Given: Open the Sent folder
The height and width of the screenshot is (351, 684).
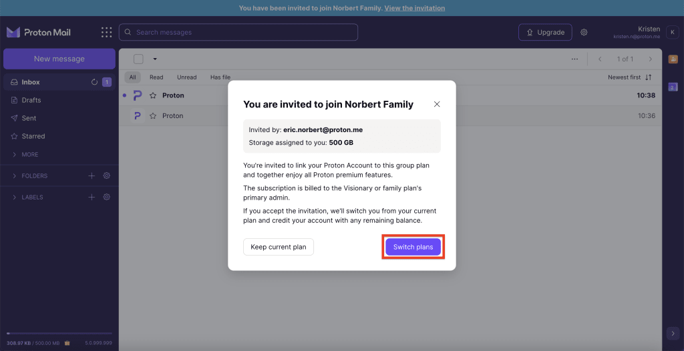Looking at the screenshot, I should [59, 118].
